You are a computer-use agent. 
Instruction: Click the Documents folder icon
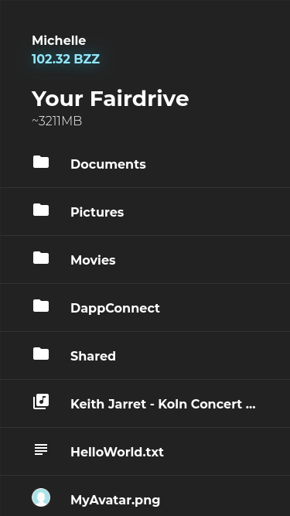41,162
